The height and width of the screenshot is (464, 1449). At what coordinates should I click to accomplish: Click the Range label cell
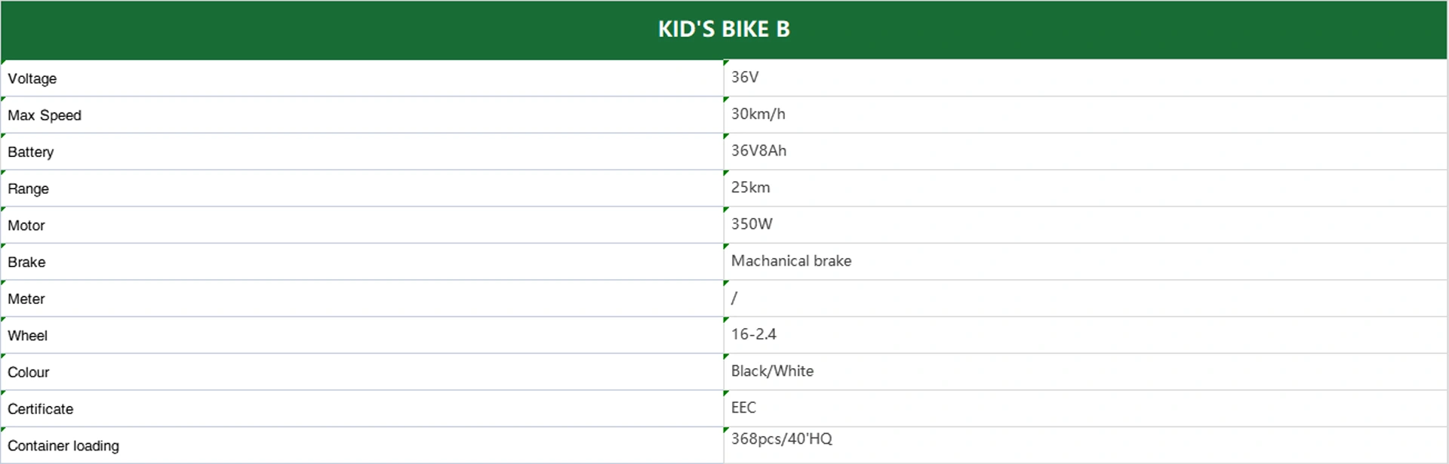click(x=362, y=189)
